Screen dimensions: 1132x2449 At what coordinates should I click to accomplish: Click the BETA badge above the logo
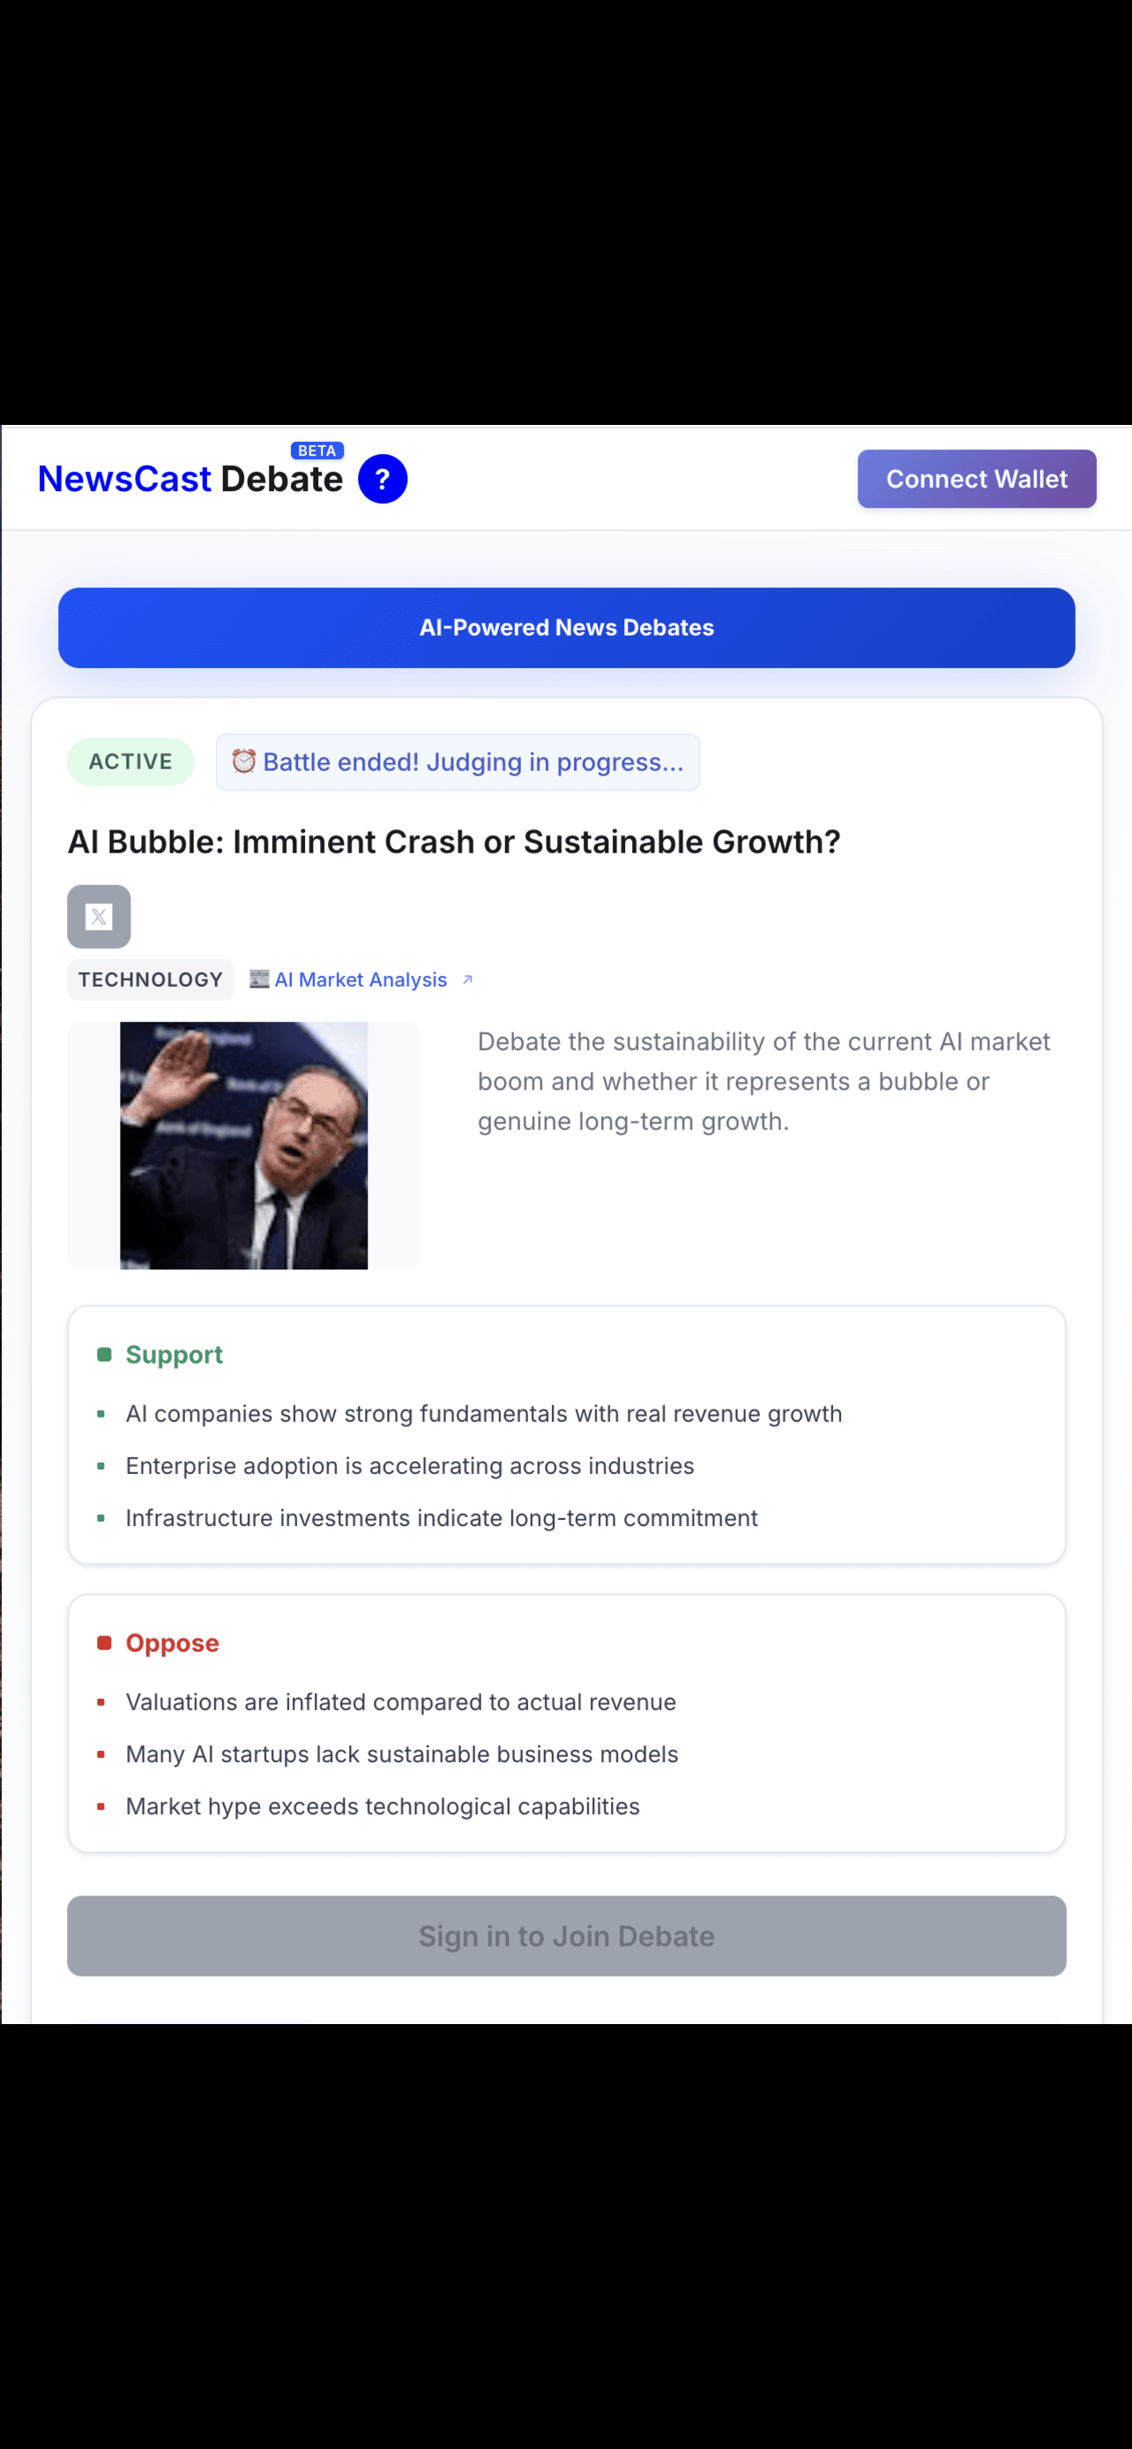(317, 450)
